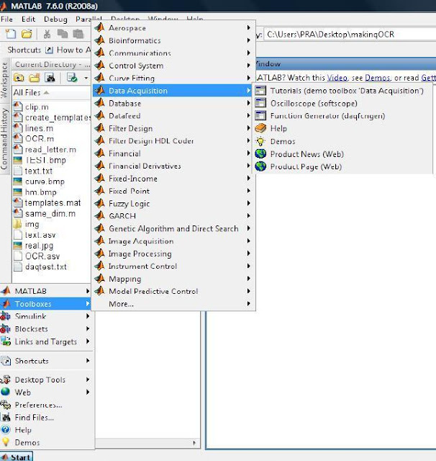
Task: Open Tutorials for Data Acquisition demo toolbox
Action: tap(342, 91)
